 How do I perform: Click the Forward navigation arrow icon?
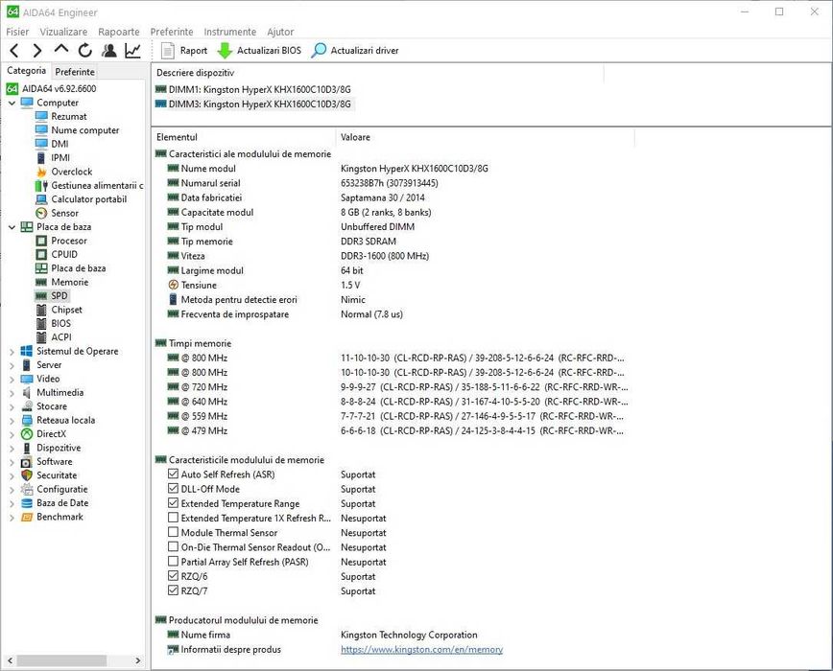tap(37, 51)
